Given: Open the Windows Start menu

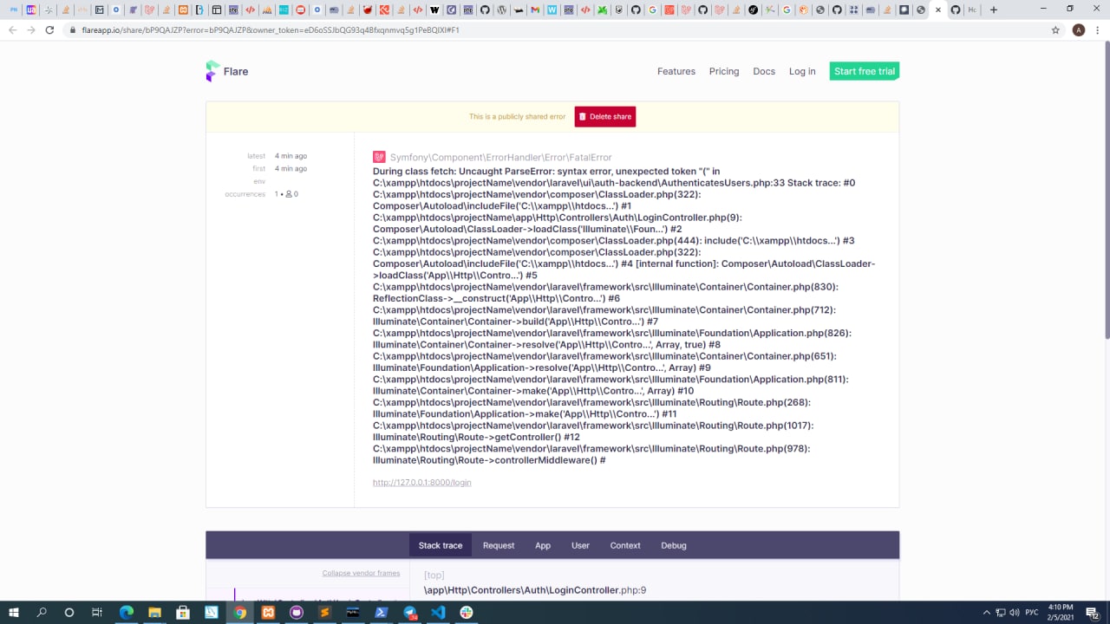Looking at the screenshot, I should coord(14,612).
